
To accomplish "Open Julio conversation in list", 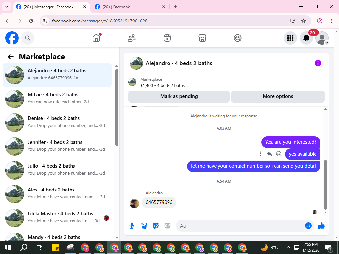I will coord(57,170).
